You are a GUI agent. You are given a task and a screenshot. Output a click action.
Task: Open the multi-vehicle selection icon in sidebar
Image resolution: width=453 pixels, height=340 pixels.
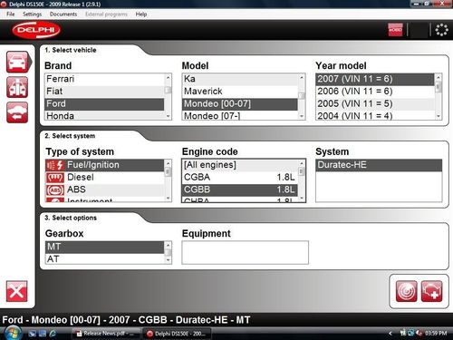[17, 87]
